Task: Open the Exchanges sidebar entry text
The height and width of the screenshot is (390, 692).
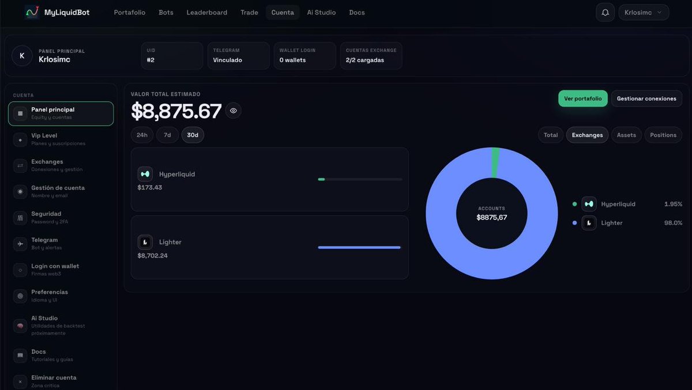Action: point(47,162)
